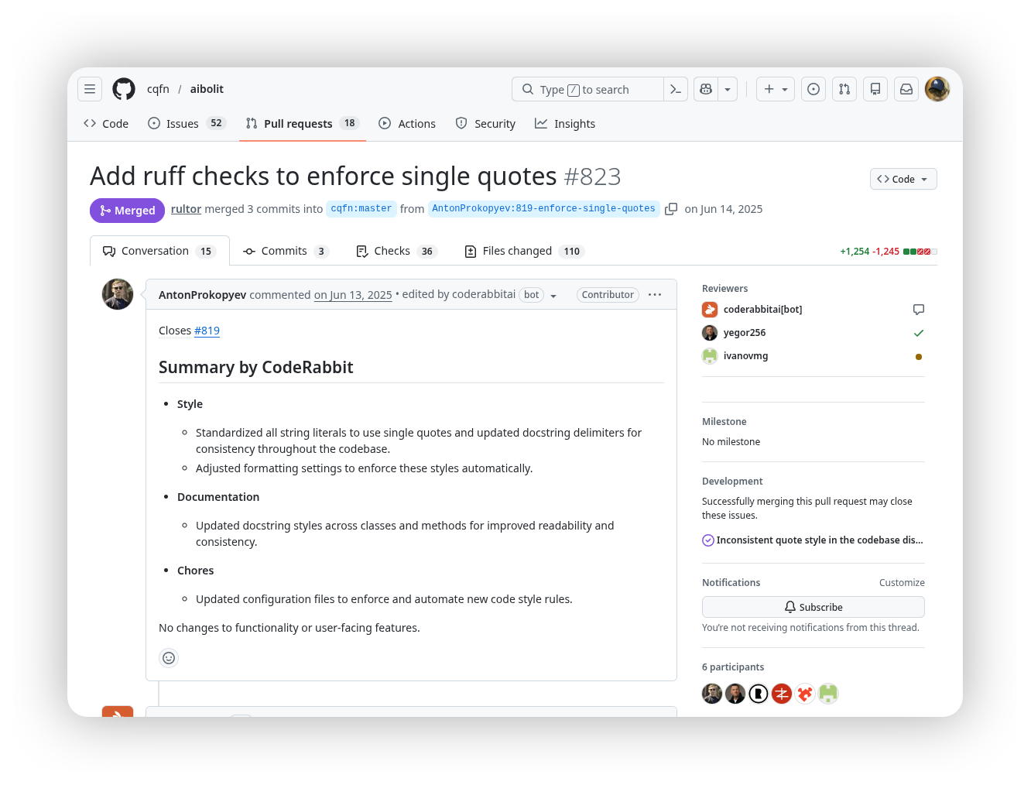The height and width of the screenshot is (785, 1031).
Task: Focus the Type to search field
Action: click(x=588, y=89)
